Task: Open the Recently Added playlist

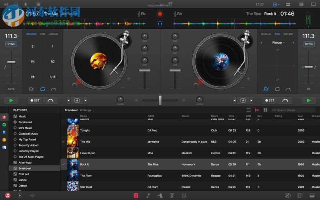Action: pyautogui.click(x=28, y=145)
